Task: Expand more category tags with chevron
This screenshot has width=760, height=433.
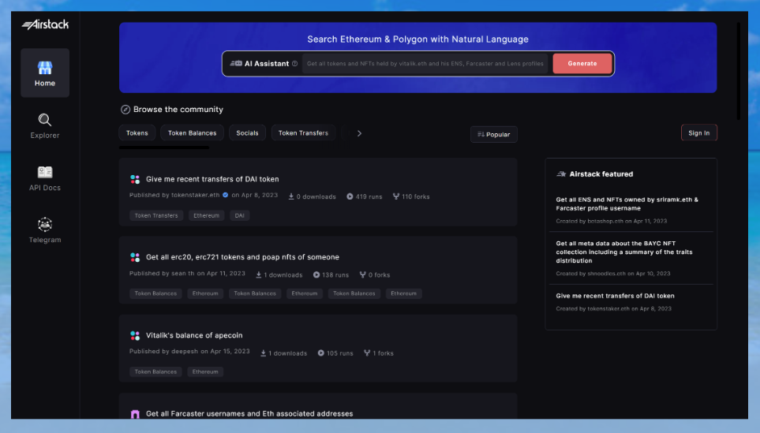Action: coord(359,133)
